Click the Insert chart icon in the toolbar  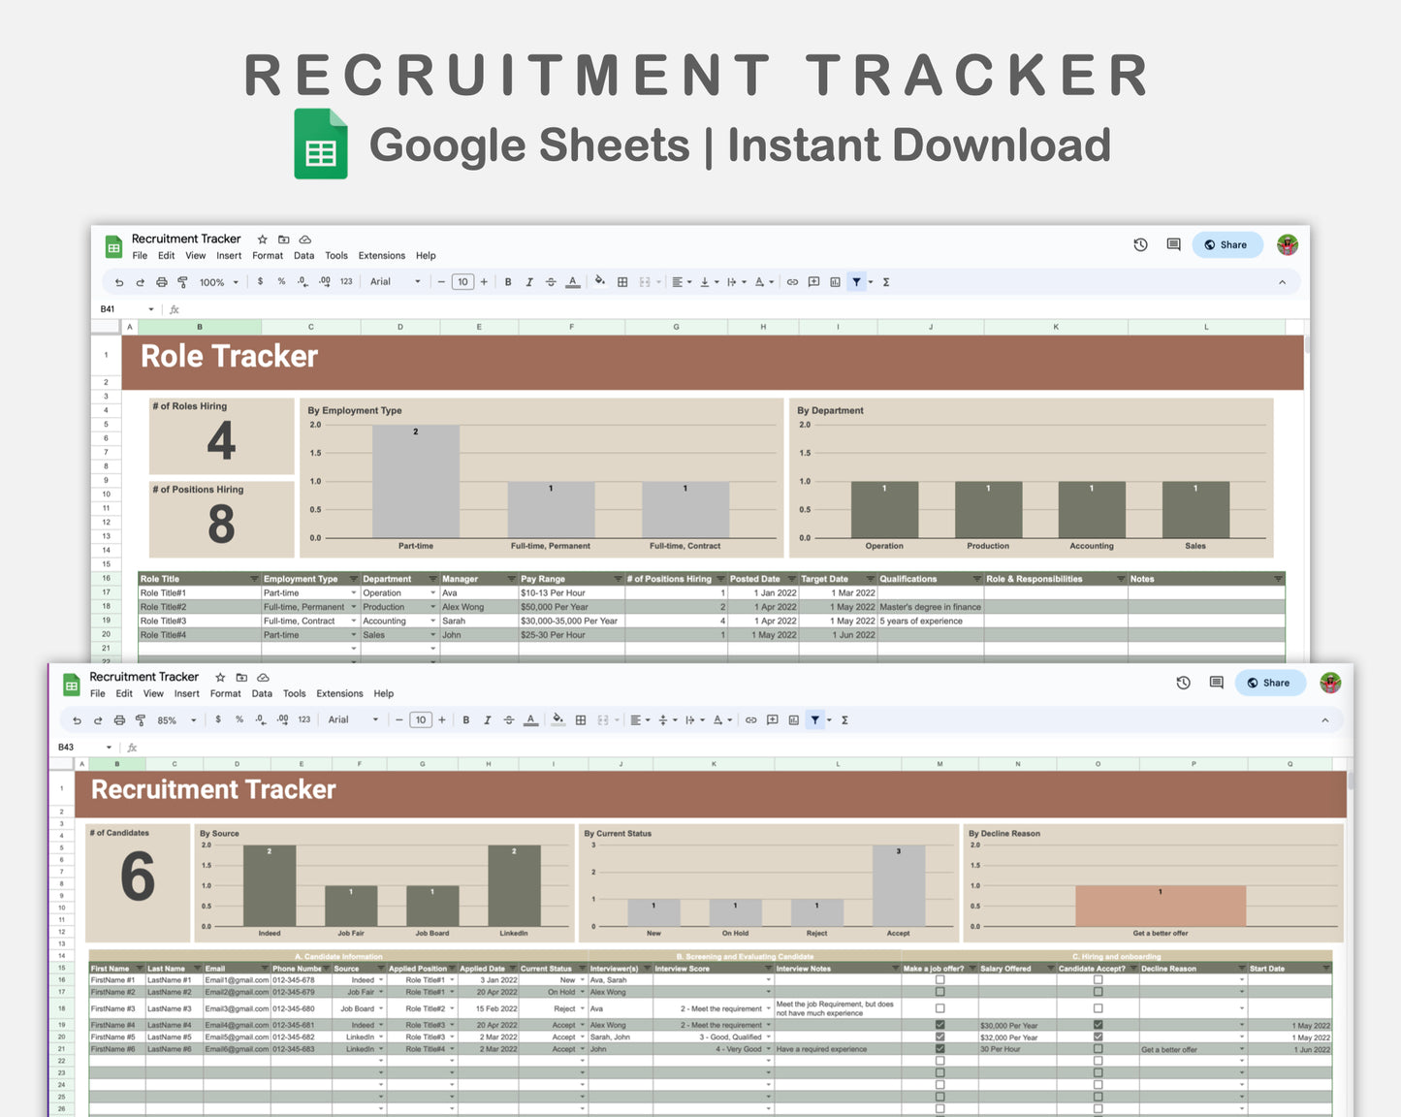click(x=793, y=719)
